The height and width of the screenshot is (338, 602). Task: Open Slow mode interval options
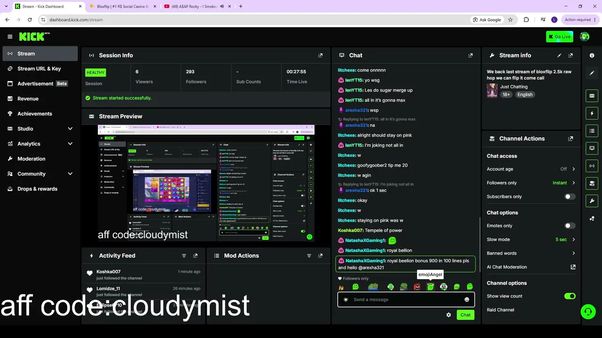coord(531,239)
